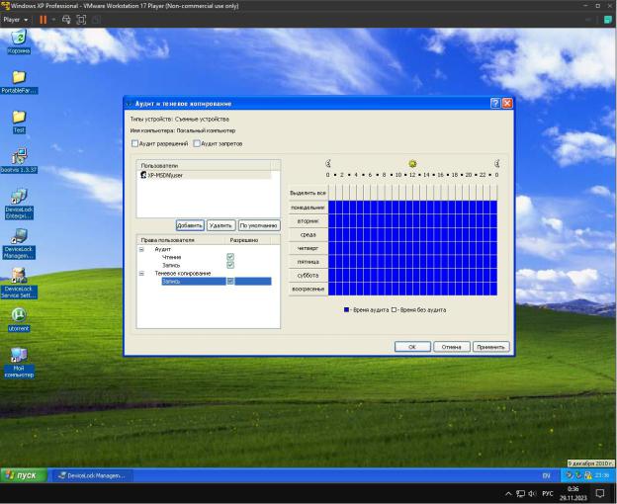The image size is (617, 504).
Task: Select the DeviceLock Service Settings desktop shortcut
Action: point(19,283)
